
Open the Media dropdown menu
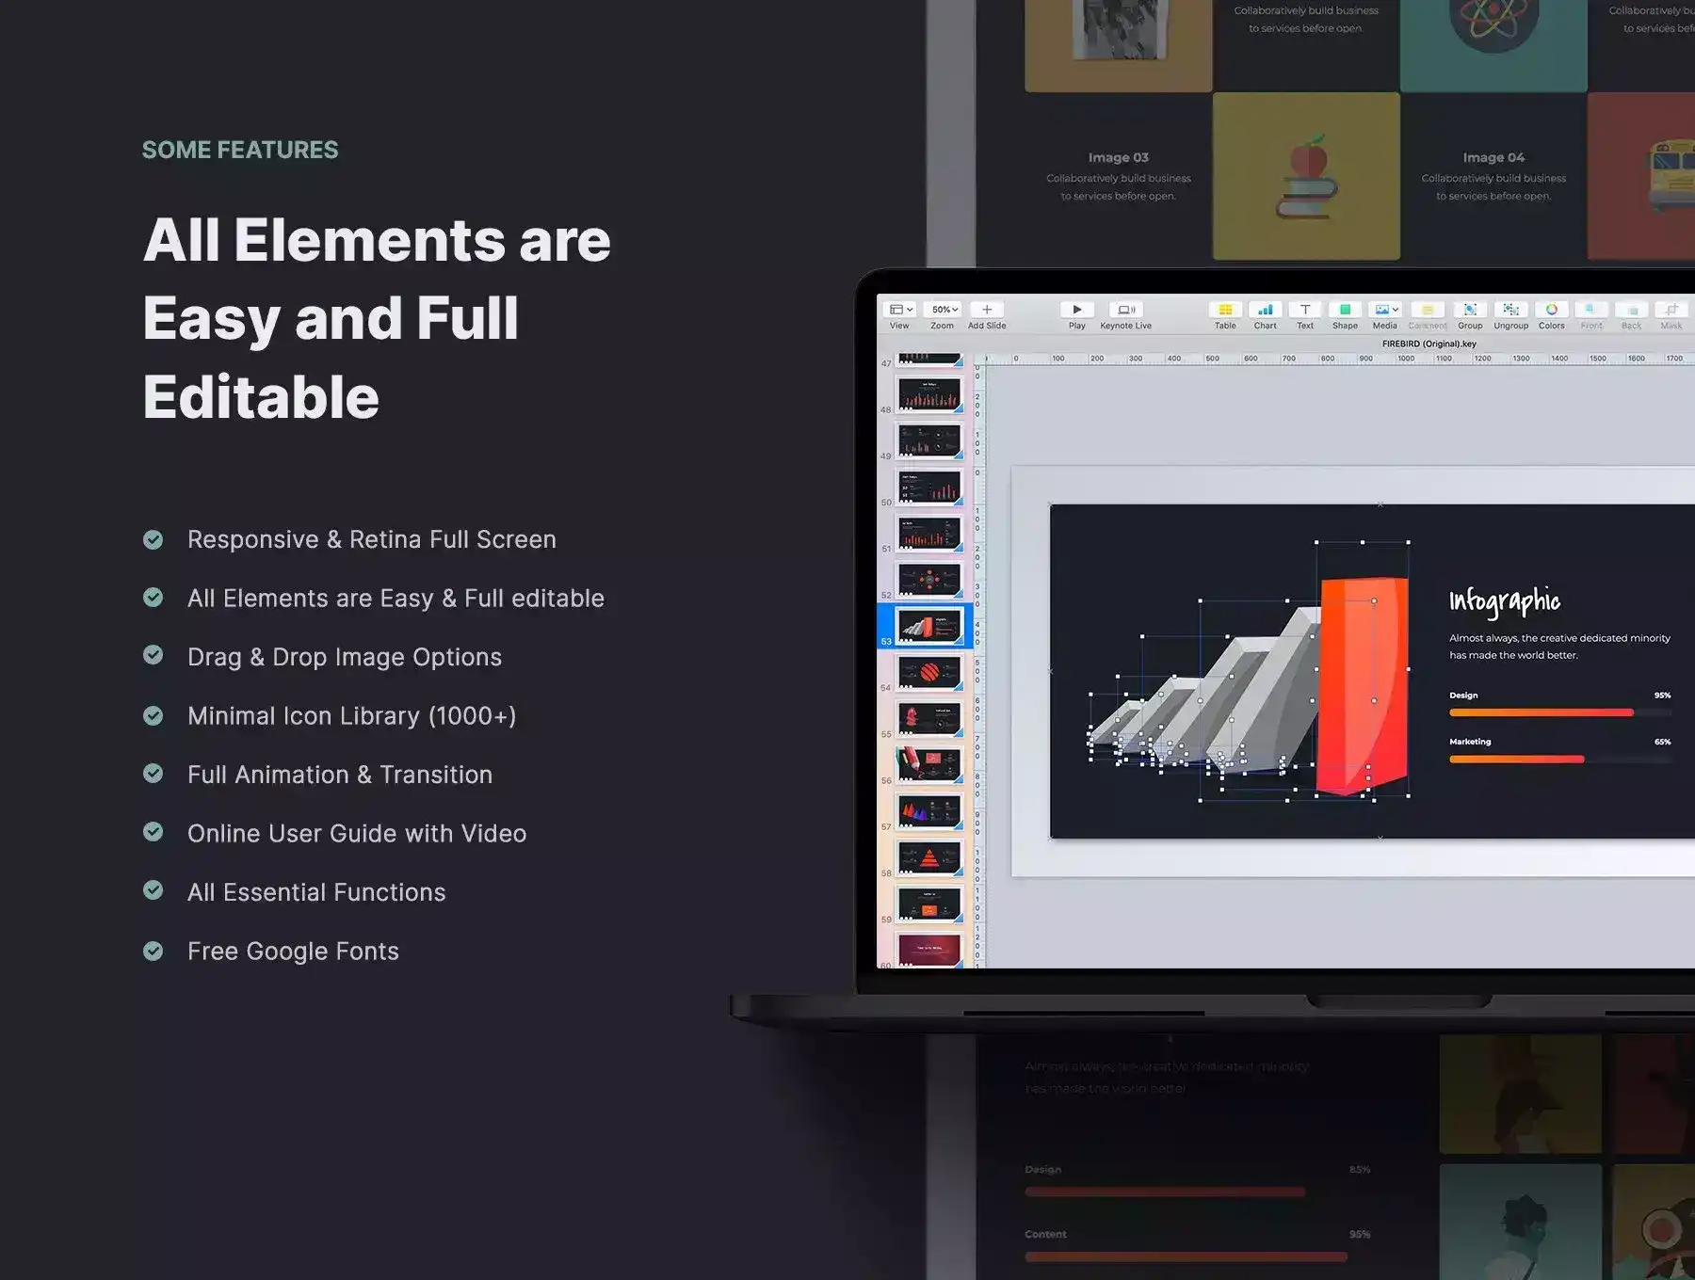[1385, 310]
